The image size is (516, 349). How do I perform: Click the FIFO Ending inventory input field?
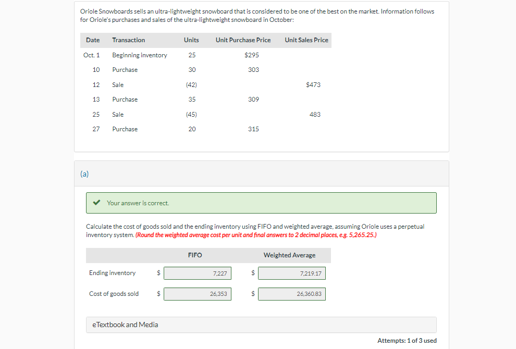[197, 272]
